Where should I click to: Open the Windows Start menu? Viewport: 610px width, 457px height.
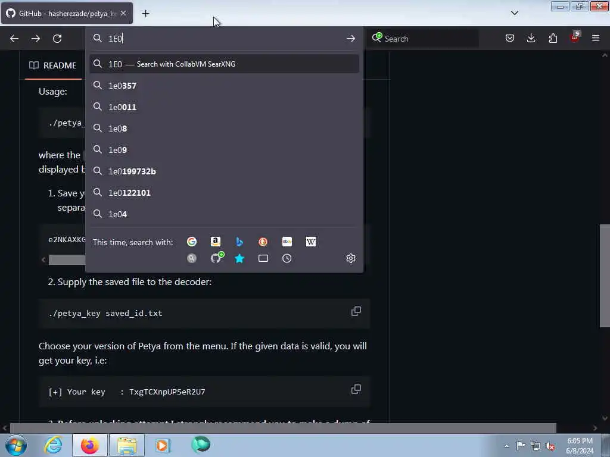point(16,445)
